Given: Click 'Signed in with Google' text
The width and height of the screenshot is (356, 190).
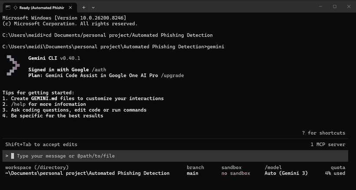Looking at the screenshot, I should click(x=59, y=69).
